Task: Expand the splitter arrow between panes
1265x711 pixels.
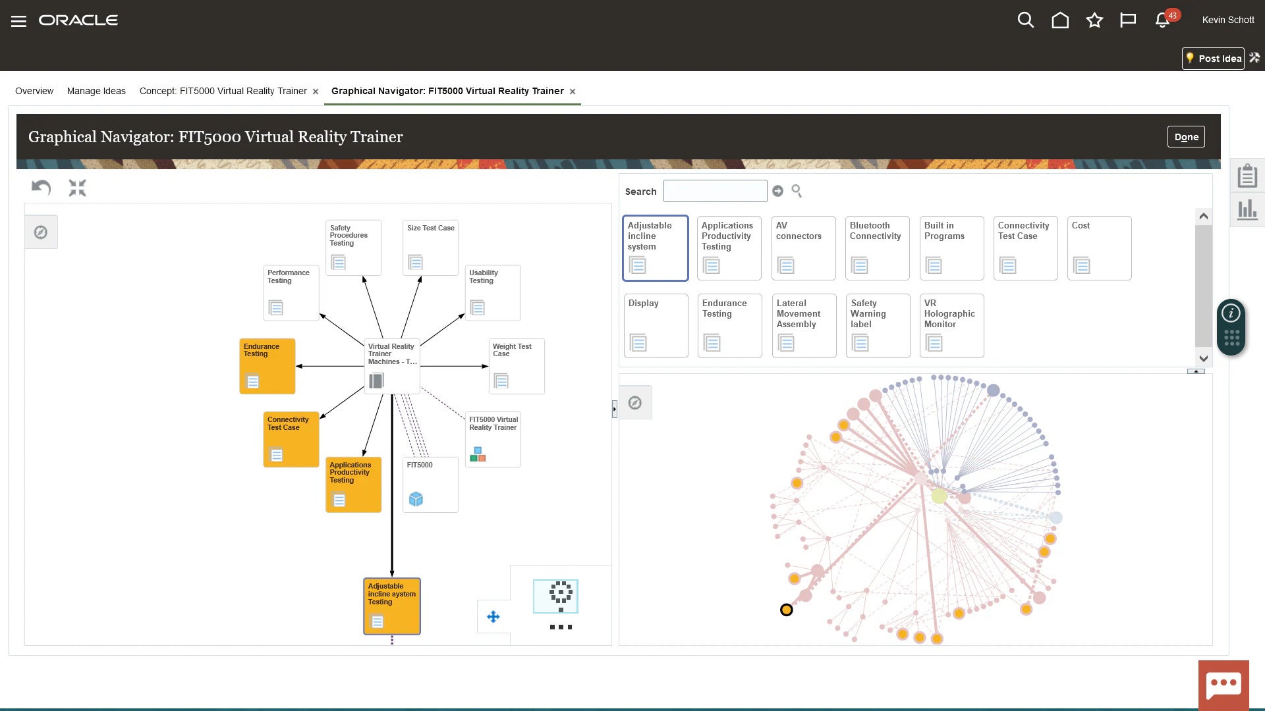Action: coord(614,409)
